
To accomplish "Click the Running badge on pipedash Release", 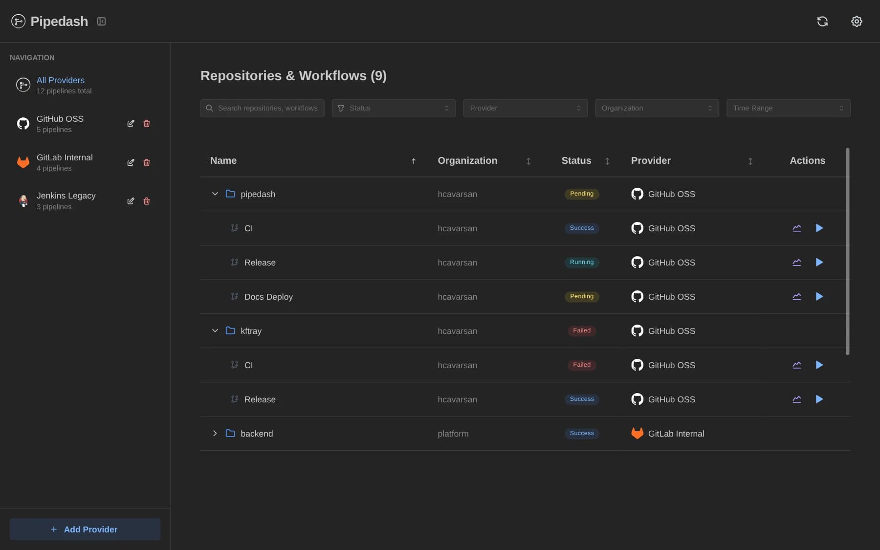I will click(x=582, y=262).
